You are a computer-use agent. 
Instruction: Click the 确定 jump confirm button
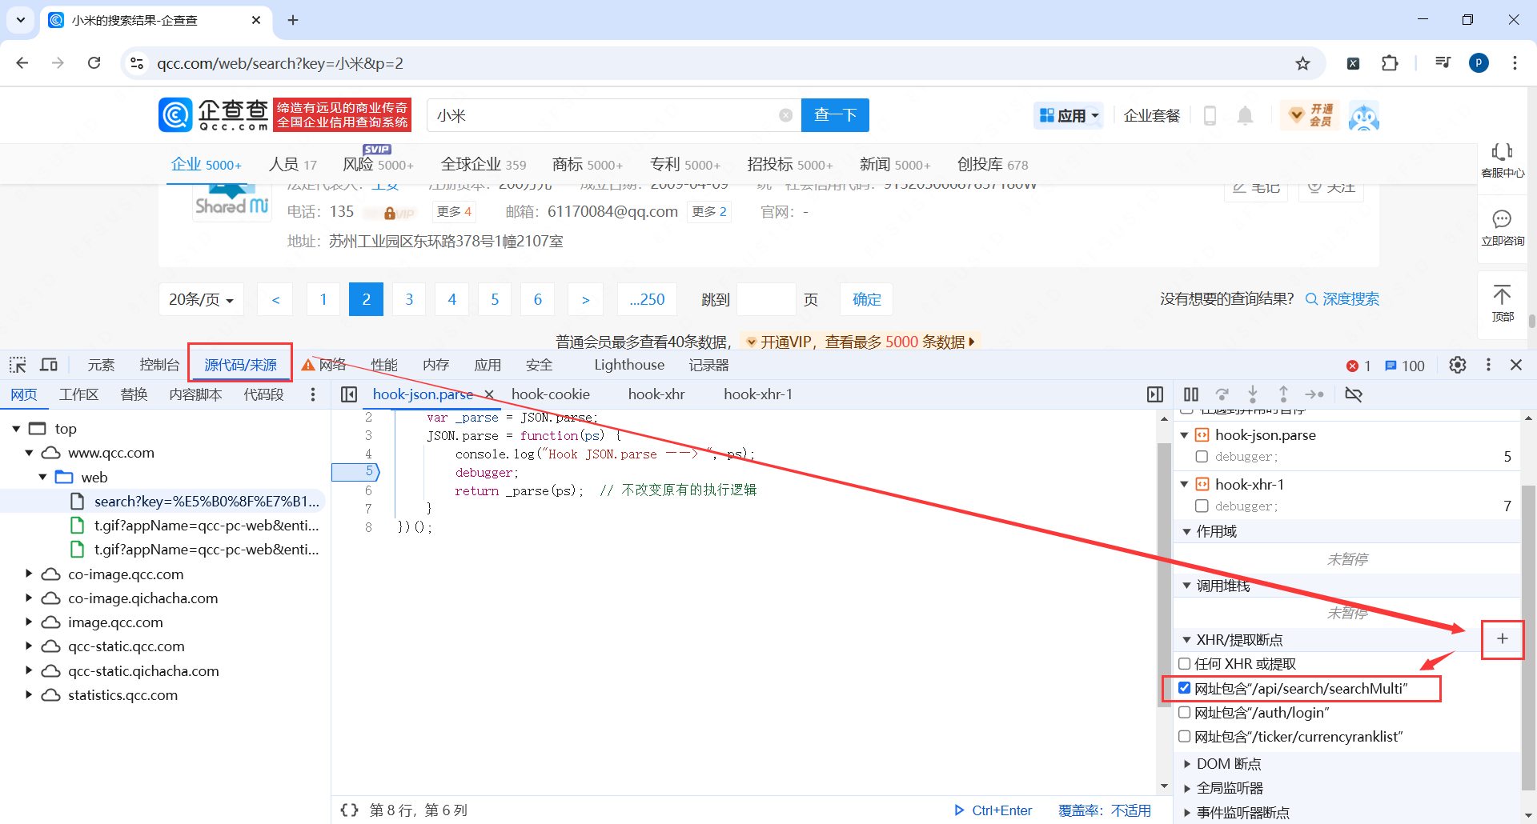866,299
